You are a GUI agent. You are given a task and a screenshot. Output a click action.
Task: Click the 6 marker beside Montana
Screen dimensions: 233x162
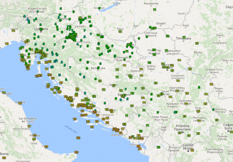point(213,109)
